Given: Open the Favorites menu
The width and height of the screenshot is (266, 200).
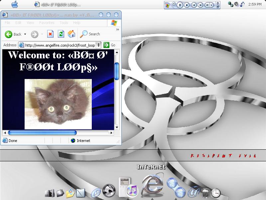Looking at the screenshot, I should click(47, 23).
